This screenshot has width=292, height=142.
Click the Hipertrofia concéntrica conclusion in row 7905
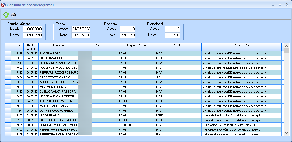click(231, 129)
